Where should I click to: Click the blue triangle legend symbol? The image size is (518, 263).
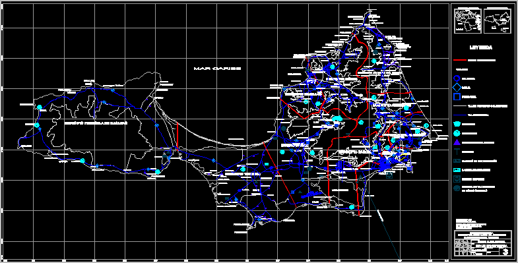click(x=457, y=142)
